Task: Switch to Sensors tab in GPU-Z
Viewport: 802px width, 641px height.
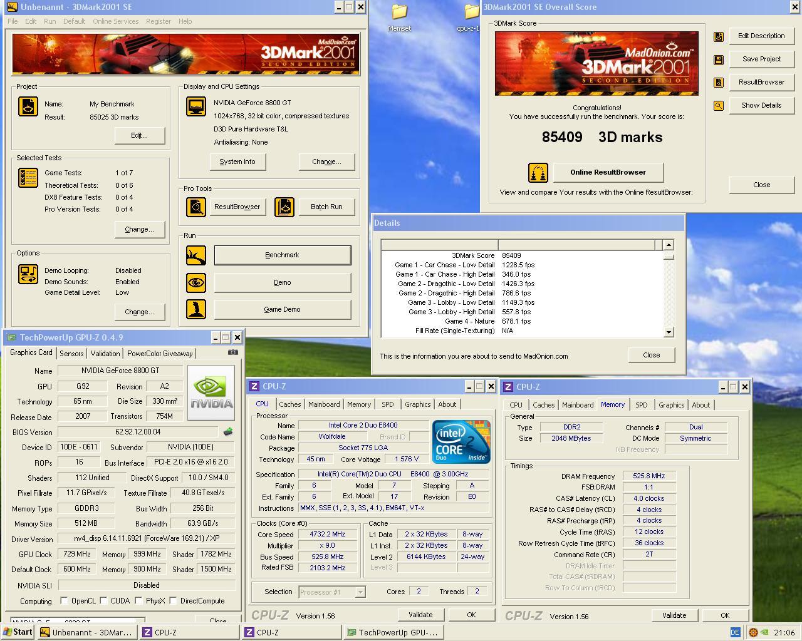Action: pos(71,354)
